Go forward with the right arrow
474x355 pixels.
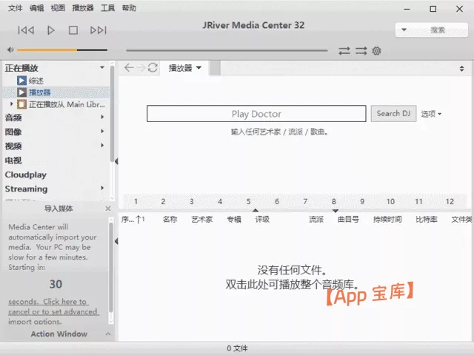point(141,67)
